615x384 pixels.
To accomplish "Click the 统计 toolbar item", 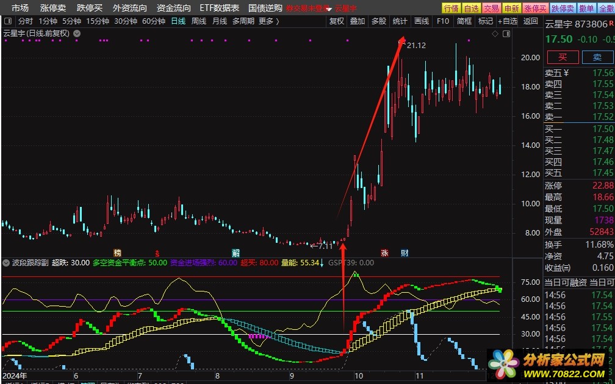I will 400,21.
